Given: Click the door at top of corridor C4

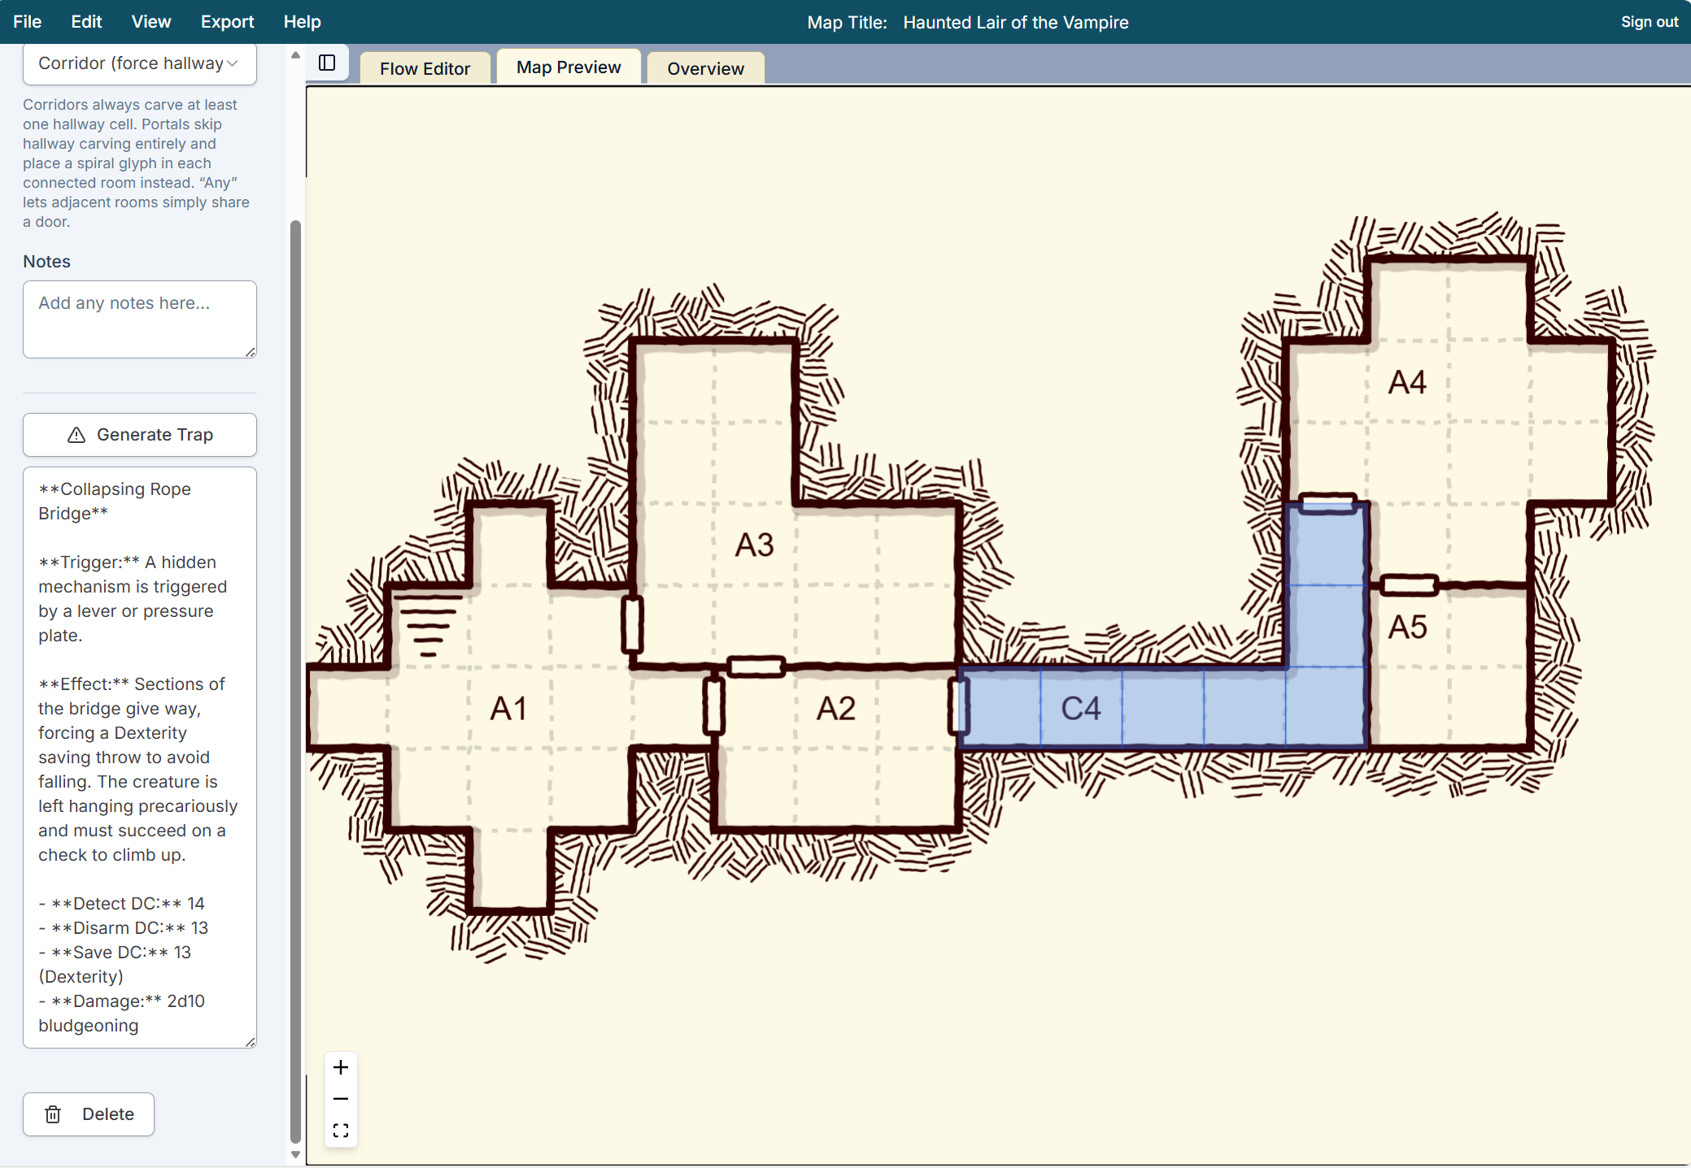Looking at the screenshot, I should (x=1327, y=502).
